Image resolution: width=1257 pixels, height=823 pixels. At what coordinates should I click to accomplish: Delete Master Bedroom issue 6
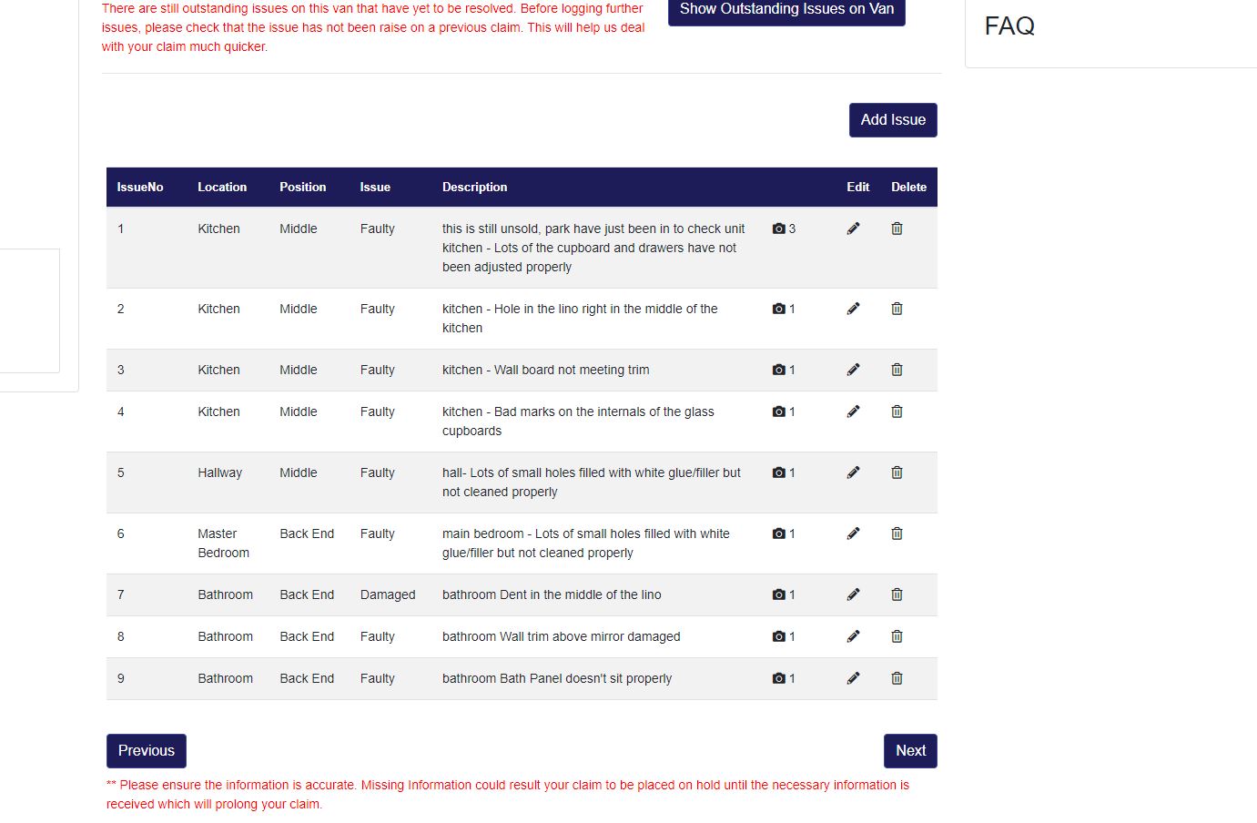tap(897, 533)
